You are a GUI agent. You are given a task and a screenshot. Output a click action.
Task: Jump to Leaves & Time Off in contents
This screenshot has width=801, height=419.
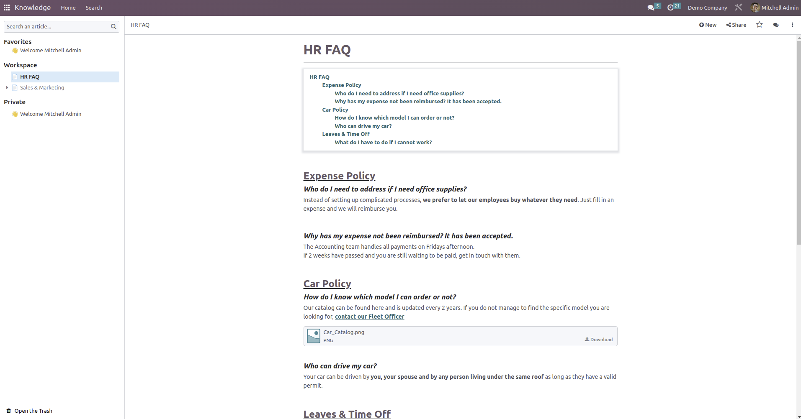tap(345, 134)
